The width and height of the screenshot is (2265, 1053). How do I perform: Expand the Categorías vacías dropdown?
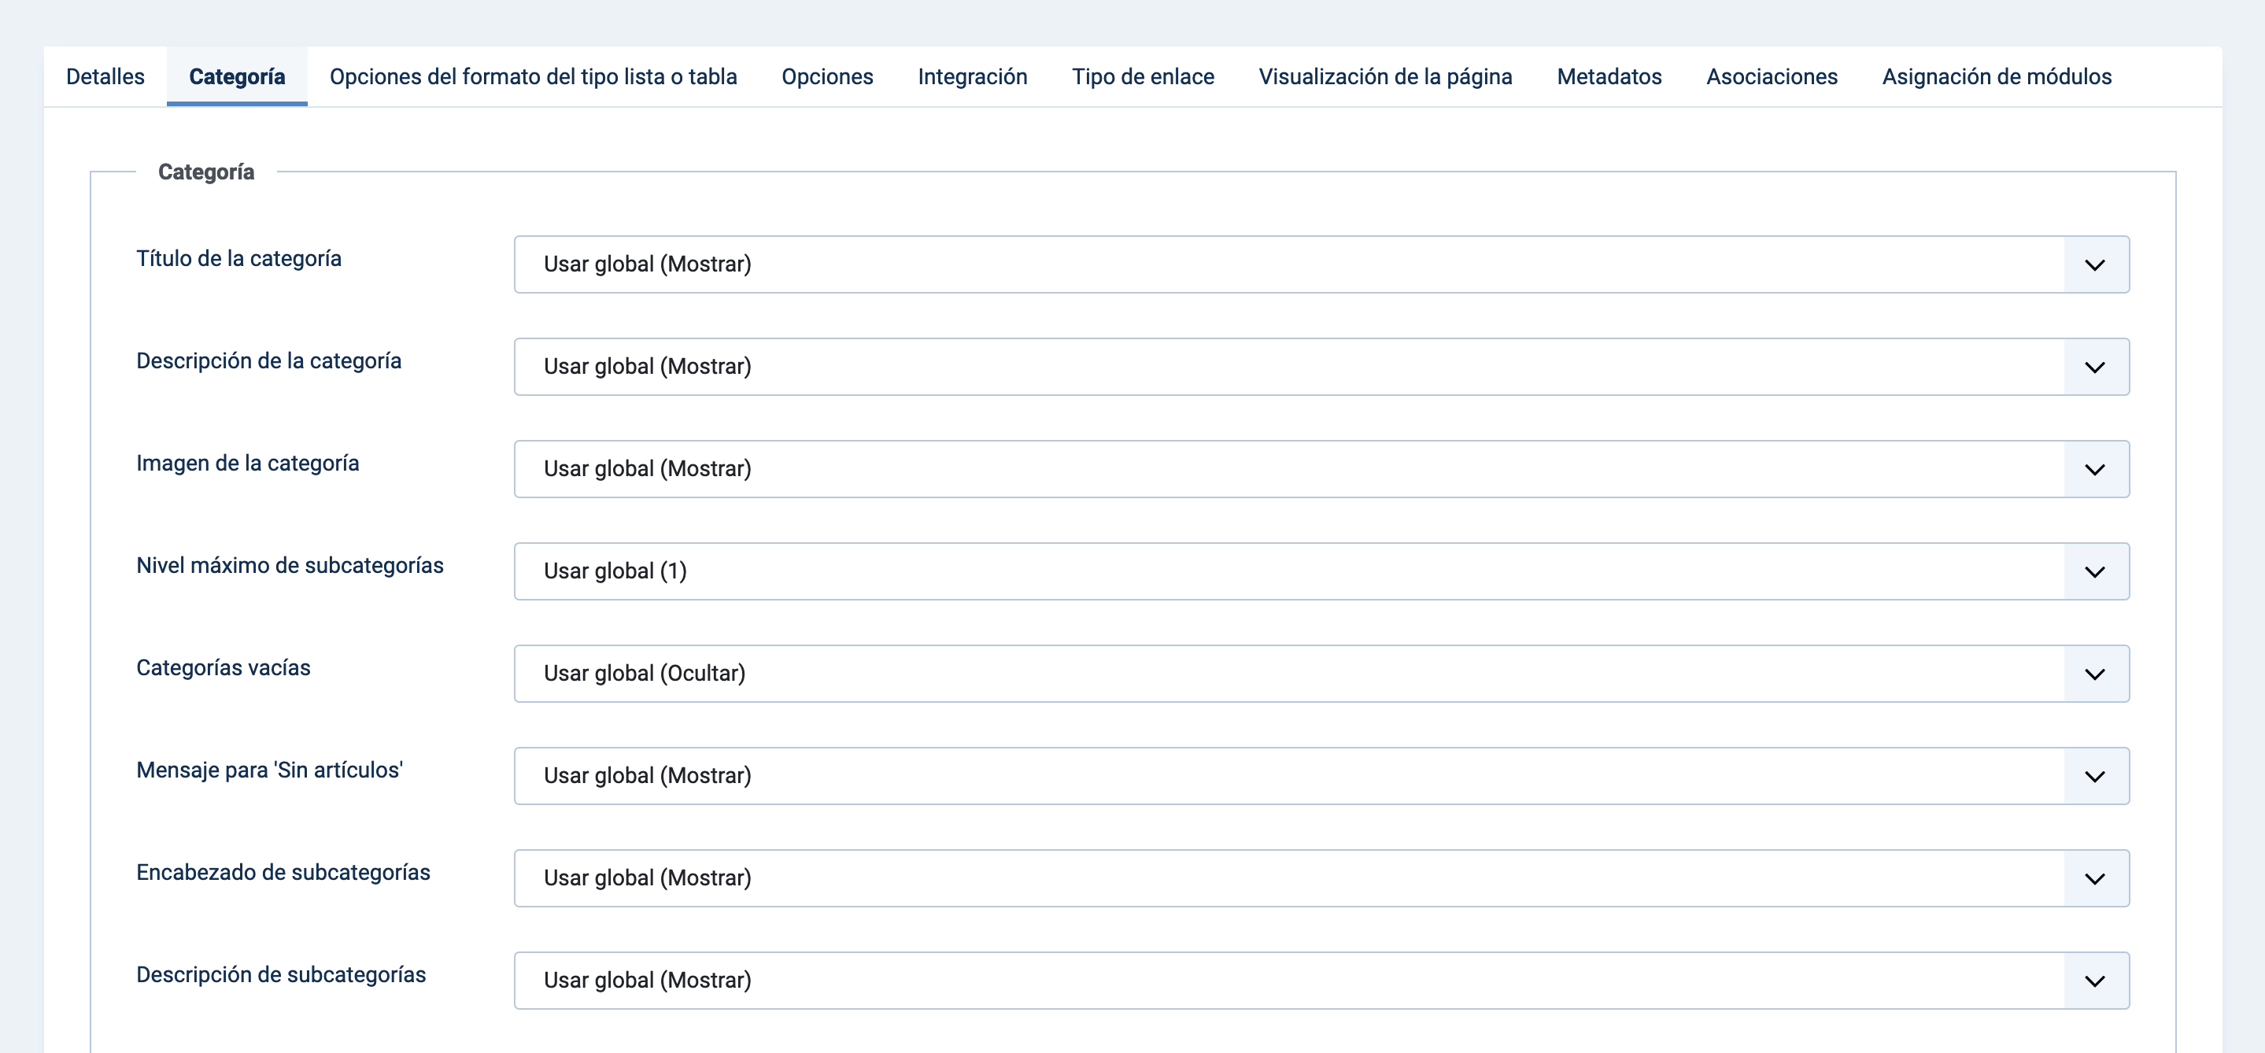click(1321, 674)
